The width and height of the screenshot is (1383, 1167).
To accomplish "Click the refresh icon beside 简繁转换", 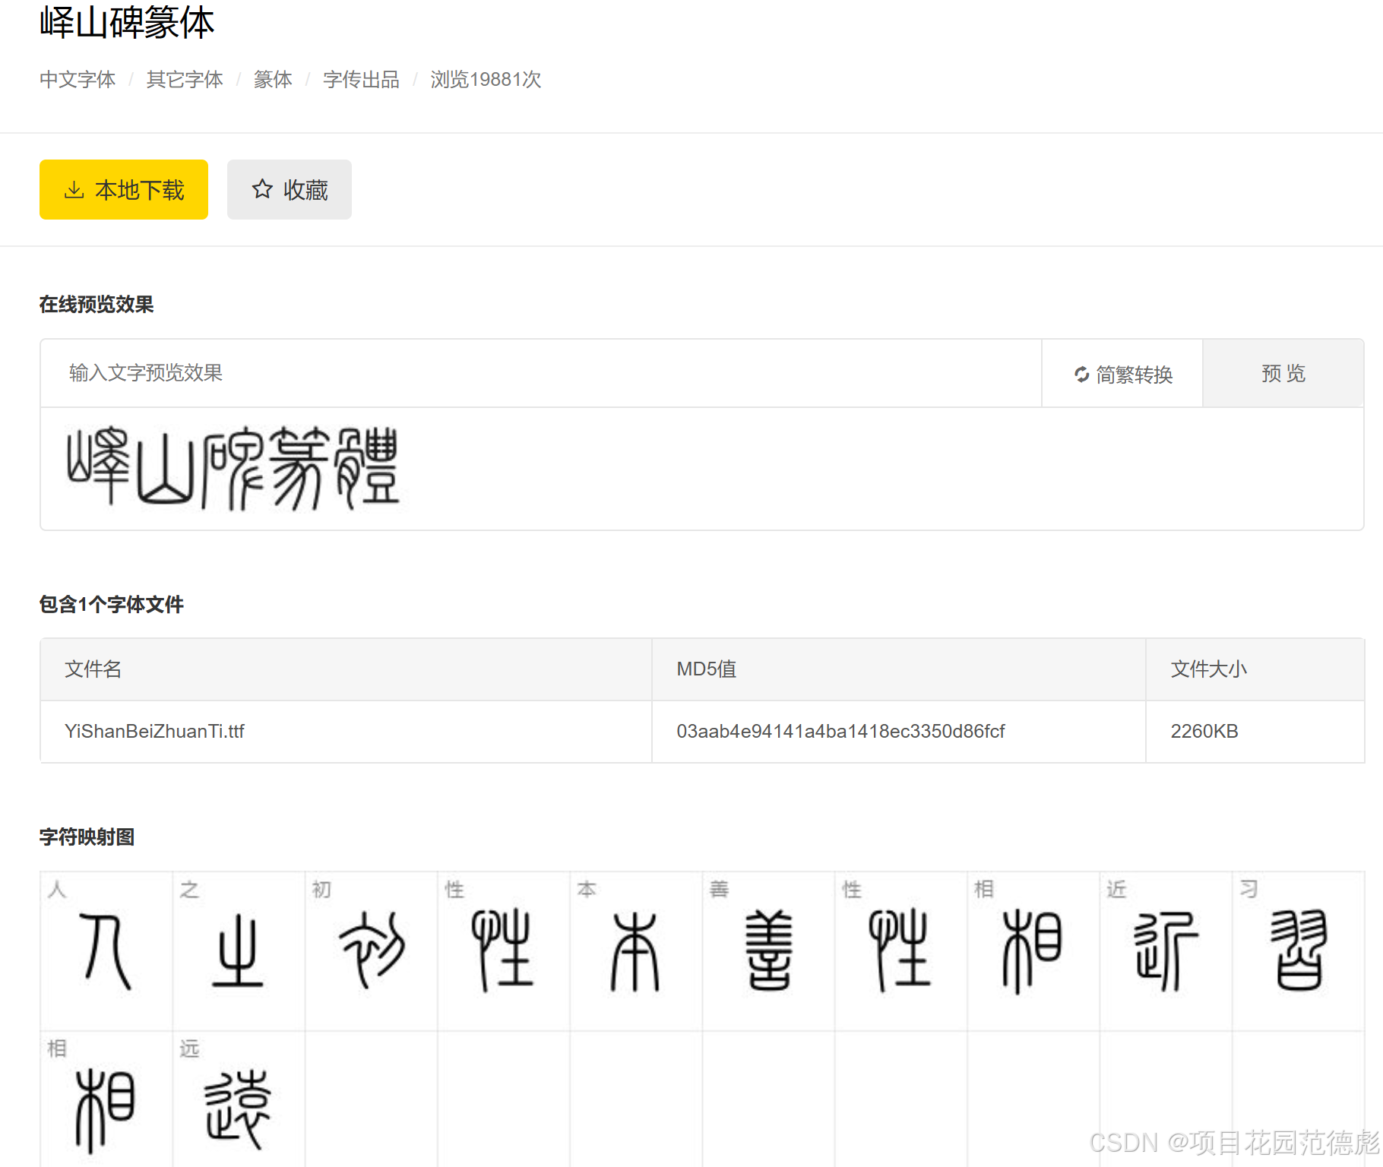I will (x=1081, y=375).
